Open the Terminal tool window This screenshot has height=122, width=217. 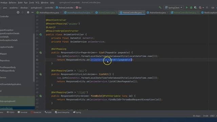22,112
